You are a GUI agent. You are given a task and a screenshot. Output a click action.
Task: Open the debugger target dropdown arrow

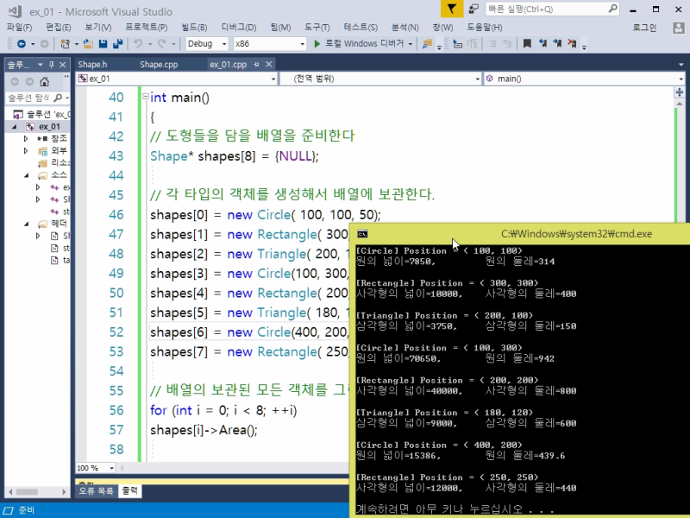click(x=411, y=44)
